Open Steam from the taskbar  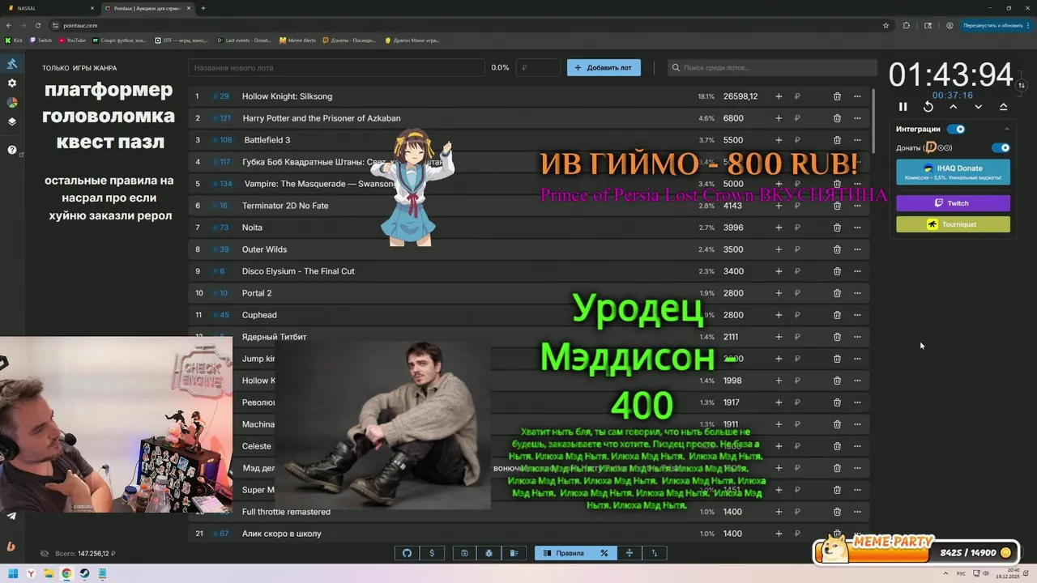83,574
